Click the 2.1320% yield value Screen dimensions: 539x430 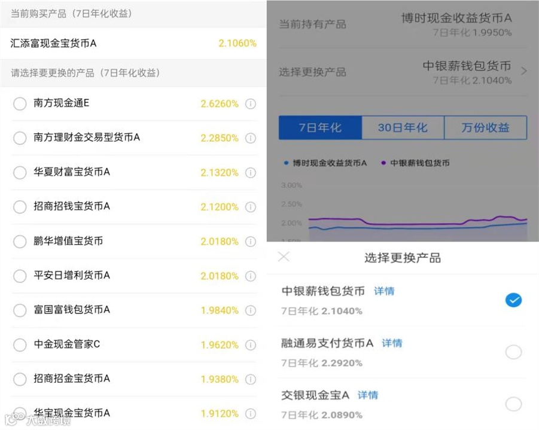tap(220, 173)
